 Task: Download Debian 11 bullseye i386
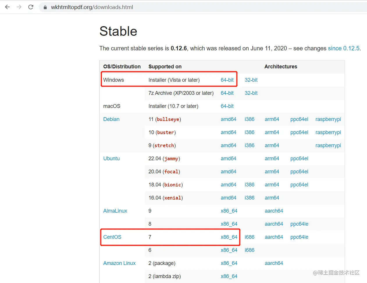pos(250,119)
